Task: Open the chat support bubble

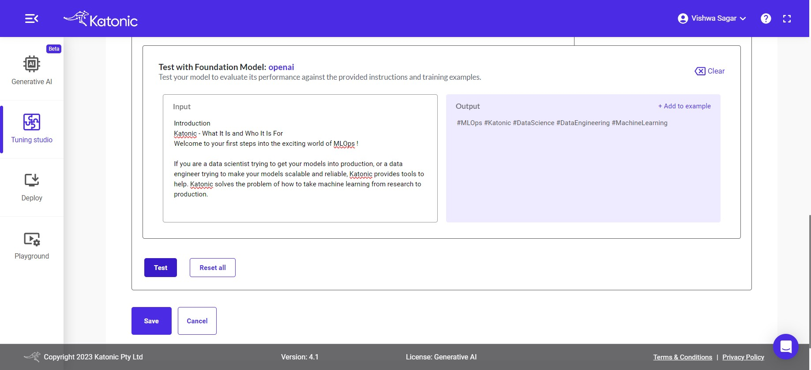Action: pos(785,347)
